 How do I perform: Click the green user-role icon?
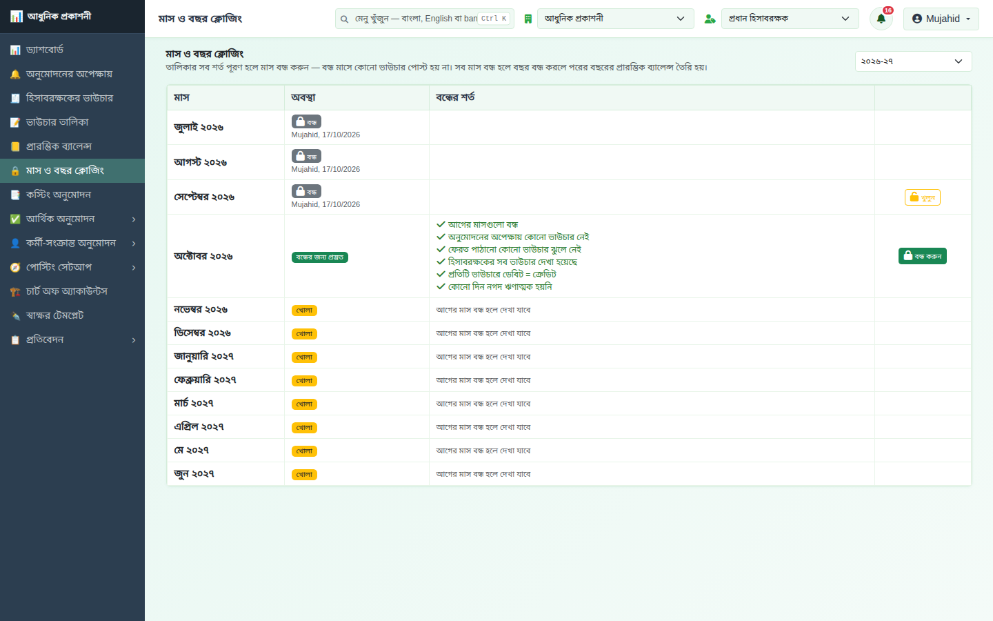click(x=710, y=19)
